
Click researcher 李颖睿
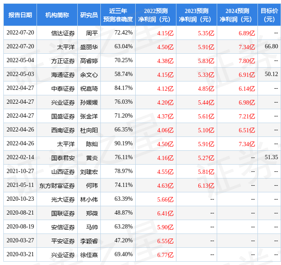(89, 241)
